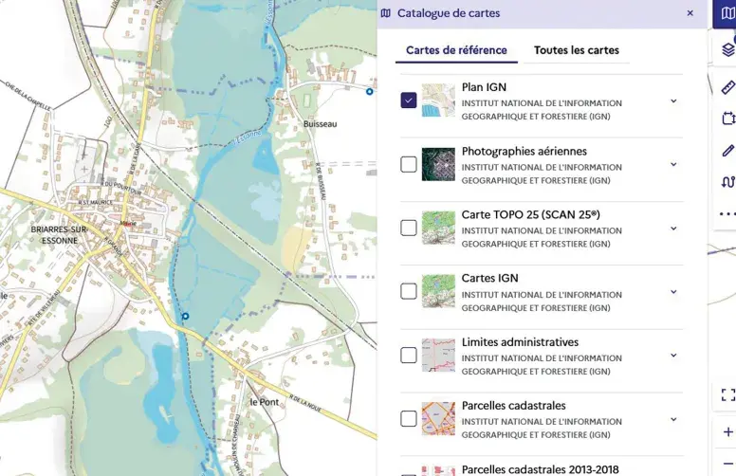Click the Carte TOPO 25 (SCAN 25®) title
This screenshot has width=736, height=476.
531,214
